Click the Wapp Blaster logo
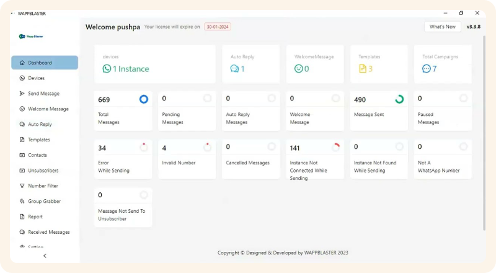Image resolution: width=496 pixels, height=273 pixels. 31,37
